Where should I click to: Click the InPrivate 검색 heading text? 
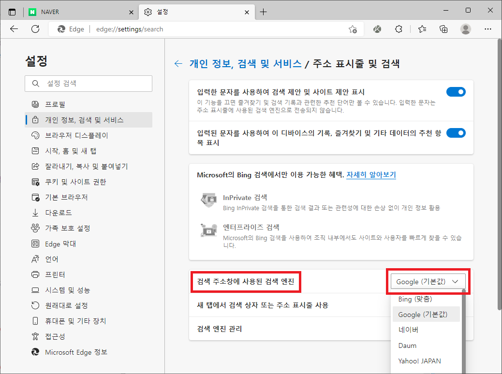[245, 198]
